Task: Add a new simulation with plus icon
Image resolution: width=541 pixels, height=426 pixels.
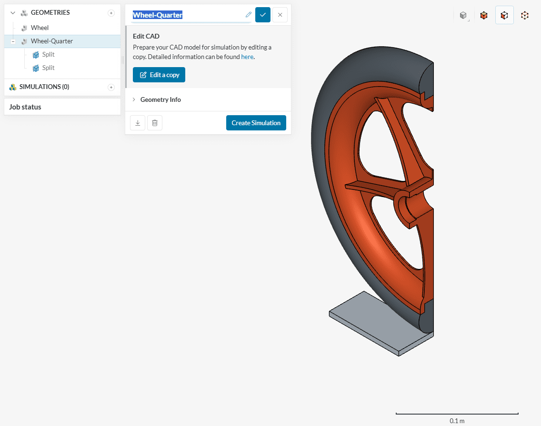Action: [111, 87]
